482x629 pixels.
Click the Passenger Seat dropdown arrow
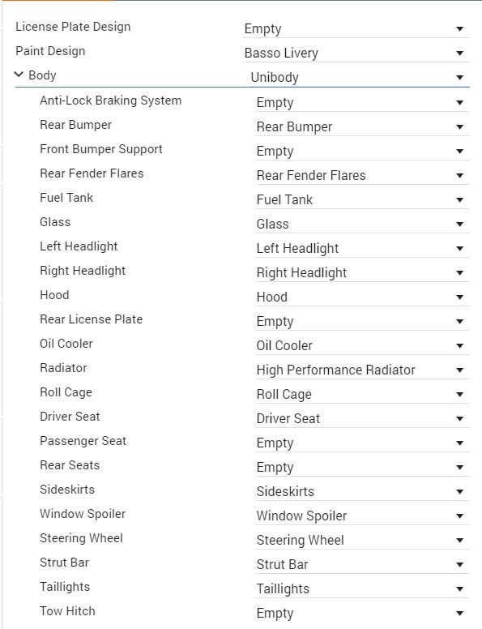click(x=460, y=443)
